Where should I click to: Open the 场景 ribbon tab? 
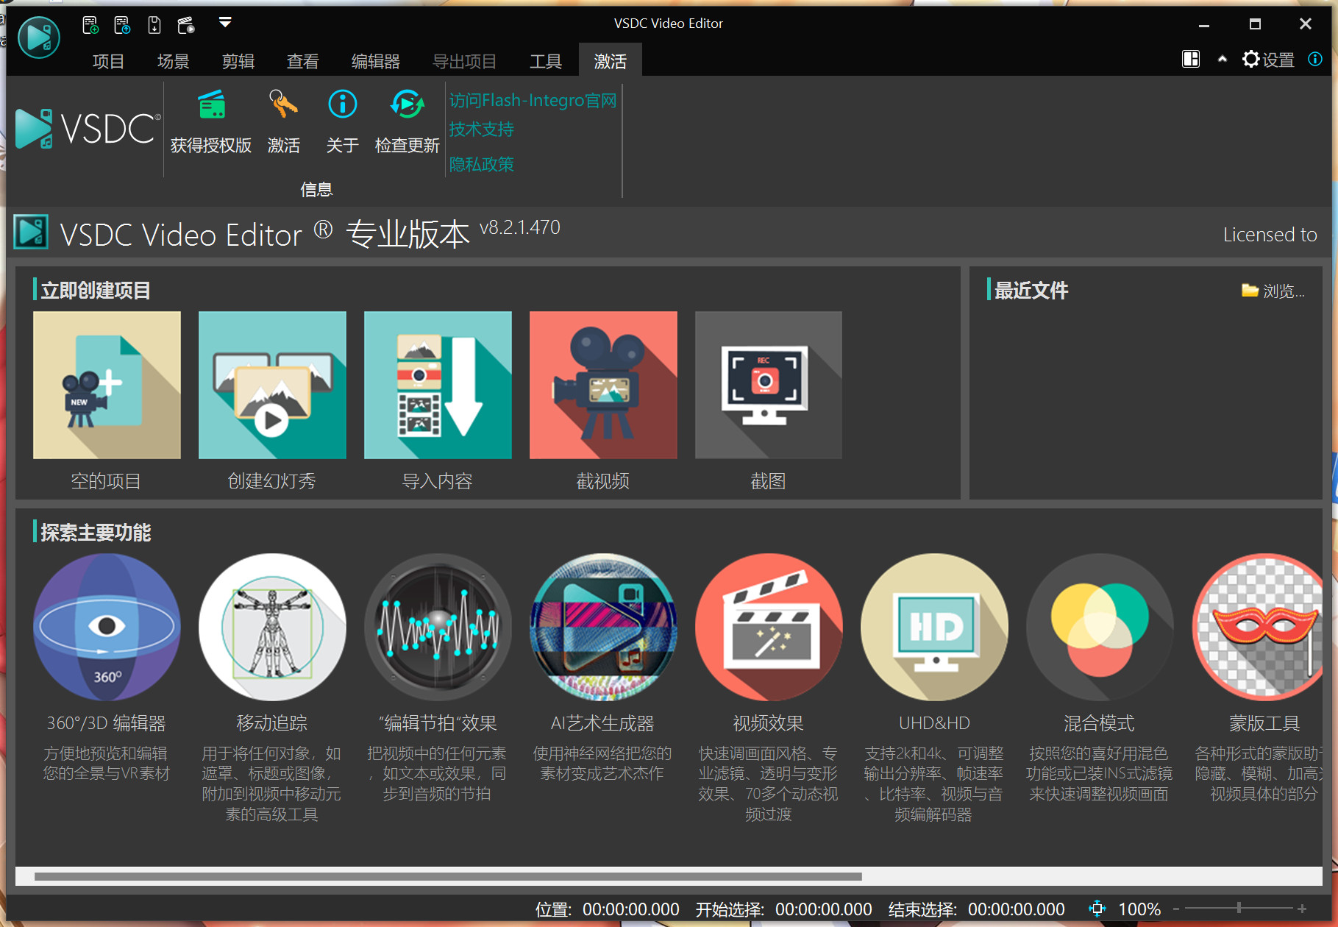pyautogui.click(x=173, y=61)
